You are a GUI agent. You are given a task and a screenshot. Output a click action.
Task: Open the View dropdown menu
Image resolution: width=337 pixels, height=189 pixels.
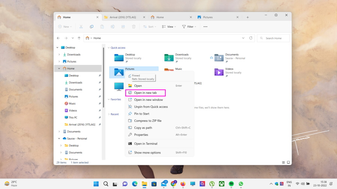point(169,27)
